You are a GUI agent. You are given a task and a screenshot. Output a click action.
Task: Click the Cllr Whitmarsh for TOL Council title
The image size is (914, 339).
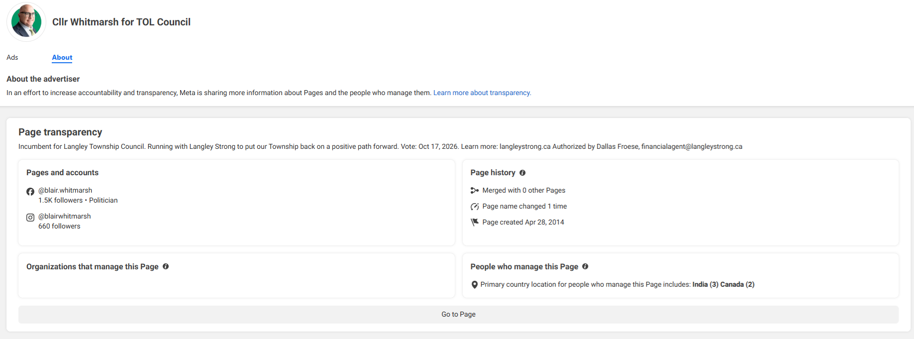tap(121, 22)
